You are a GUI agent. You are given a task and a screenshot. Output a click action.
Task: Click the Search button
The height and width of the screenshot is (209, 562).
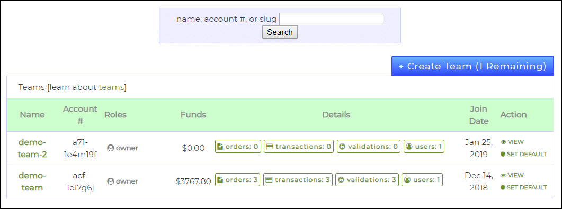pyautogui.click(x=280, y=32)
